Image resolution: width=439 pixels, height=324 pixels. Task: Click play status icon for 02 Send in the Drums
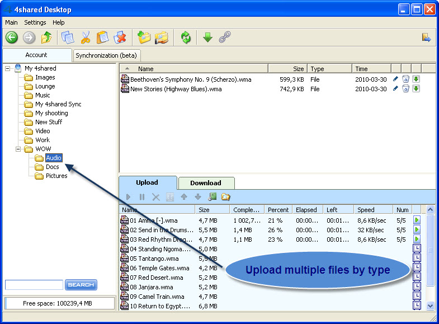click(417, 229)
